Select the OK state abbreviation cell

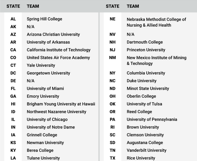pyautogui.click(x=112, y=104)
